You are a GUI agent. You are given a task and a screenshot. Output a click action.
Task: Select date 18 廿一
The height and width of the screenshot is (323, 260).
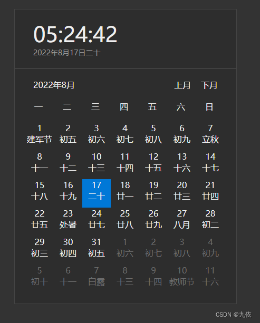click(125, 191)
